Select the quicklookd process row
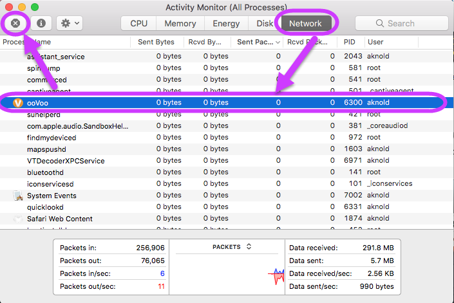Screen dimensions: 454x303 [44, 207]
